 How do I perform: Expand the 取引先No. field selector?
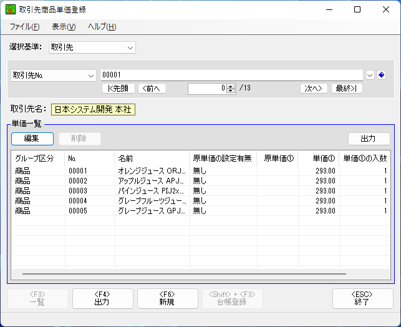pos(53,75)
